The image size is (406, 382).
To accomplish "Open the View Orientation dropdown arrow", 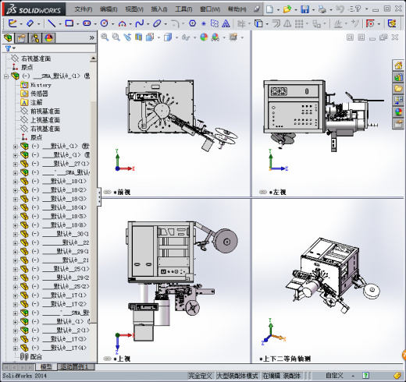I will click(158, 38).
